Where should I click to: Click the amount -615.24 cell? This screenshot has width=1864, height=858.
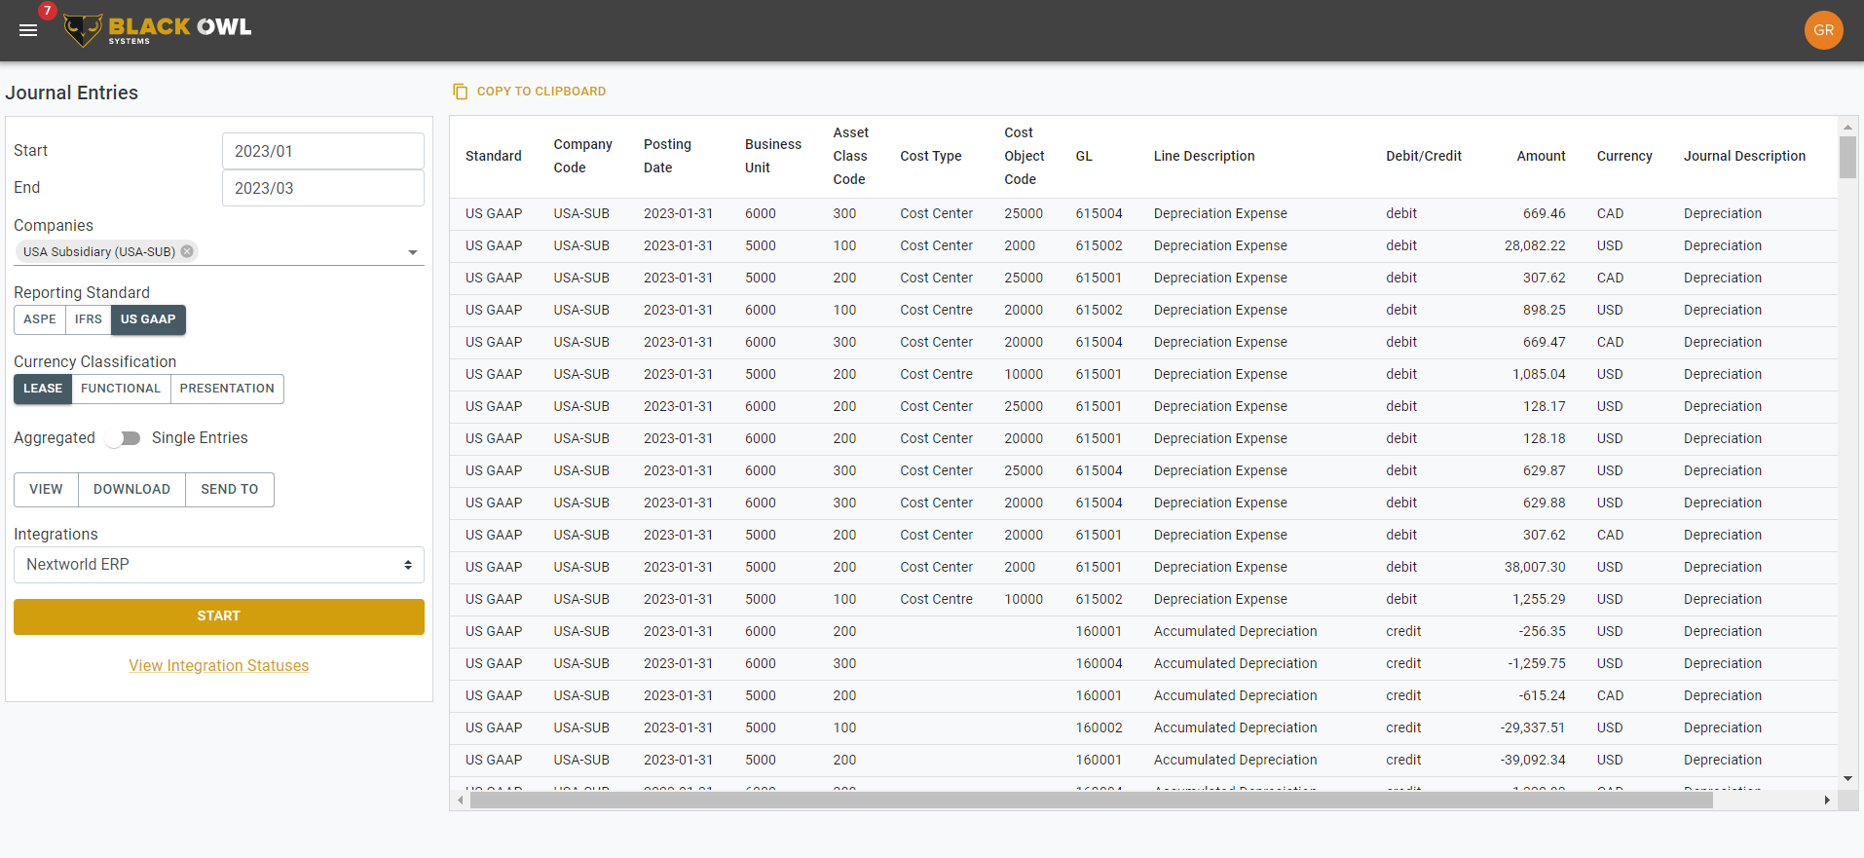click(x=1543, y=696)
